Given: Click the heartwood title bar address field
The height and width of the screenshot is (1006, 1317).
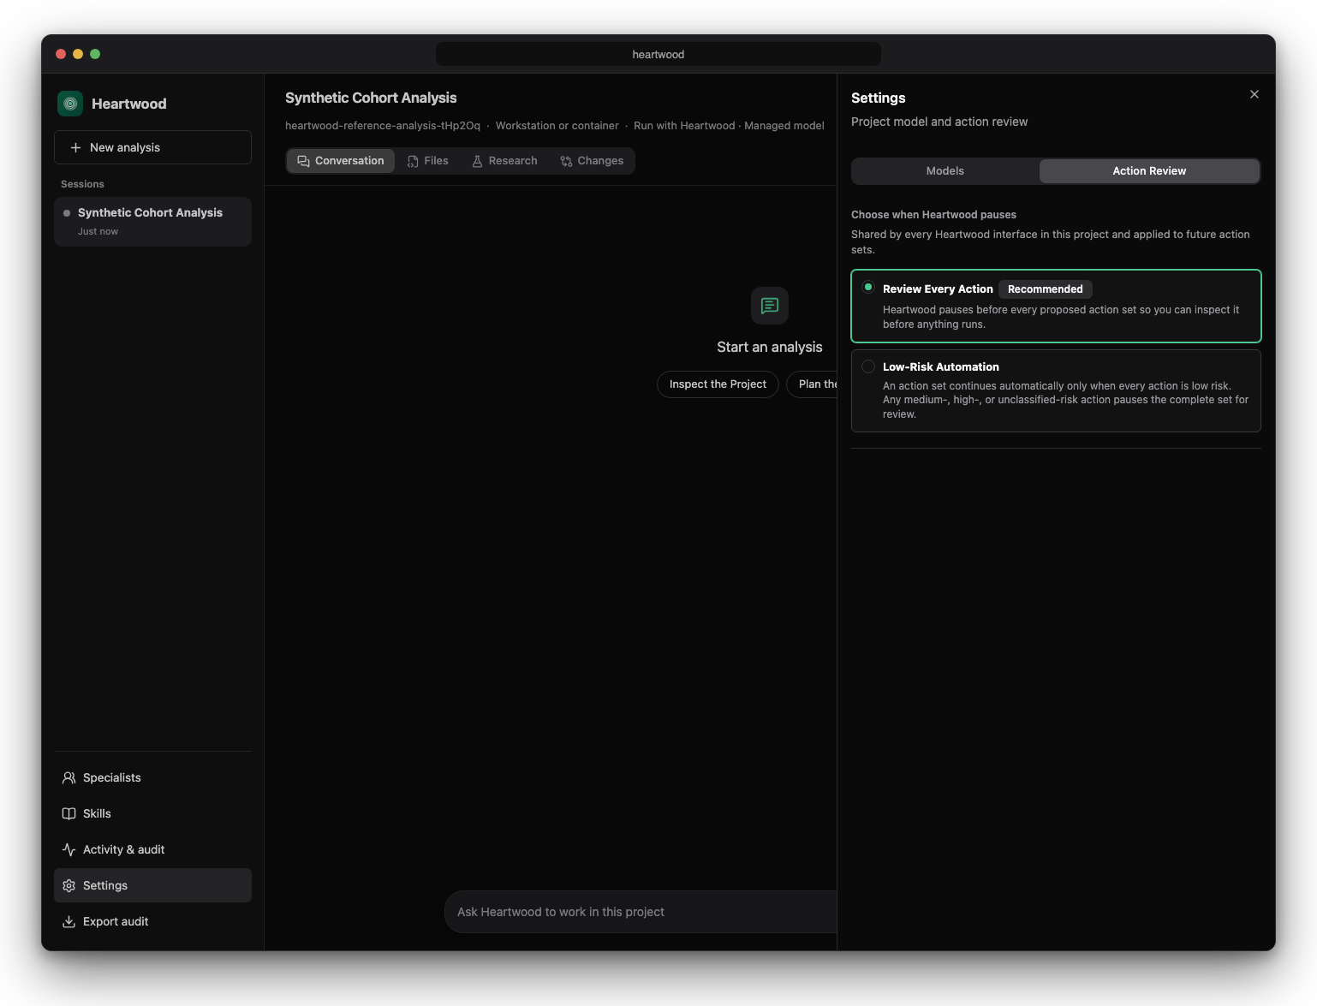Looking at the screenshot, I should (658, 54).
